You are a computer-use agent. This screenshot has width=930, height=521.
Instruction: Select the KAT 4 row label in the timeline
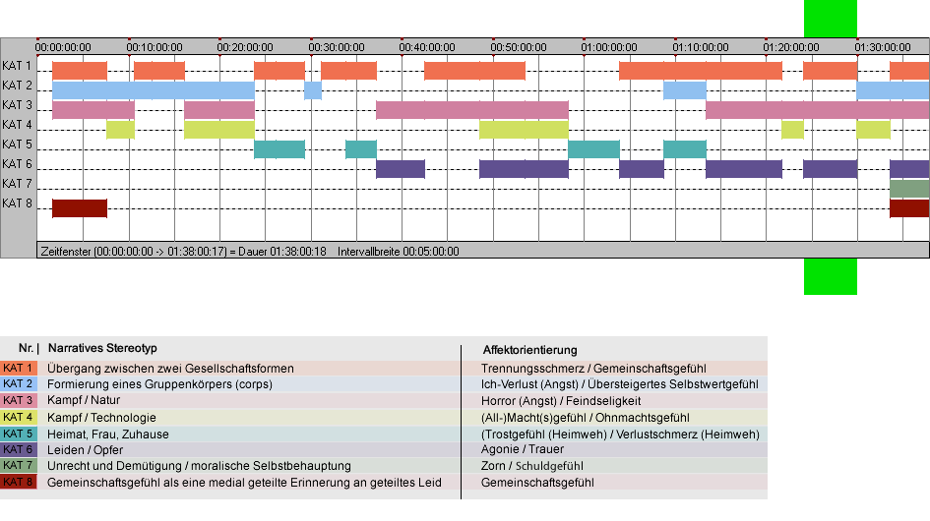pos(17,125)
